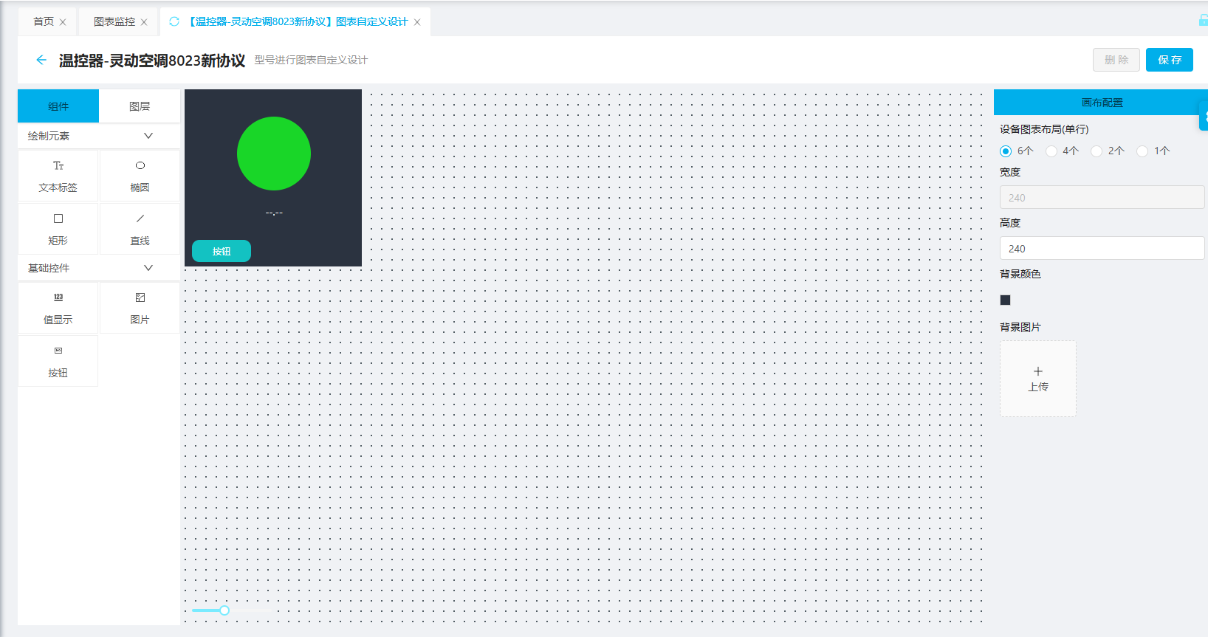
Task: Click the 删除 delete button
Action: [x=1116, y=60]
